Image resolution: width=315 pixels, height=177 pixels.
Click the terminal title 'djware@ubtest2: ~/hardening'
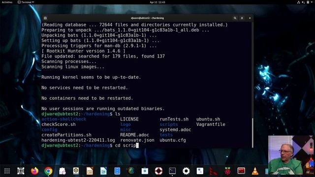pos(147,18)
